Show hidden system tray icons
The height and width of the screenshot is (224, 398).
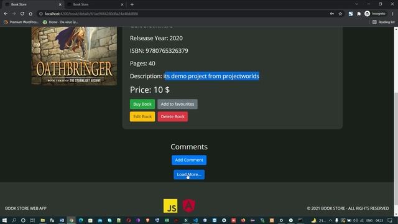[x=330, y=220]
